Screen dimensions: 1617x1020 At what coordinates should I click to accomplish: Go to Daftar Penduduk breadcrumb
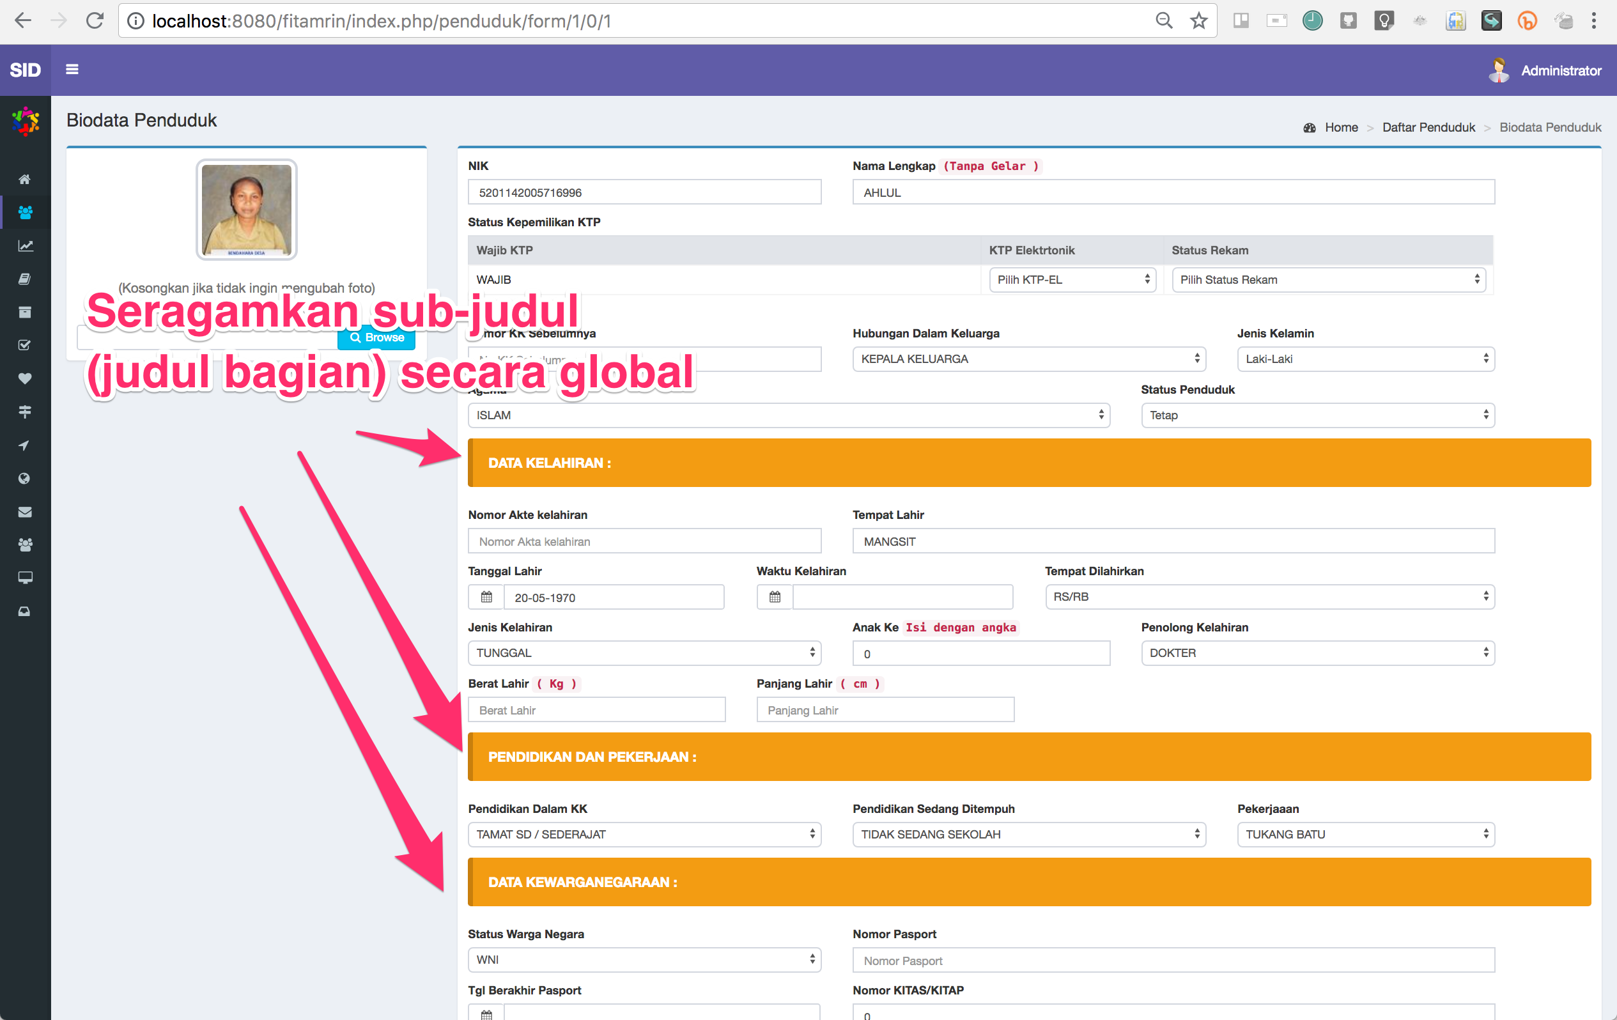1428,128
